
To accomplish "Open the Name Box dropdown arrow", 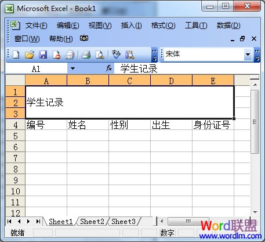I will point(72,68).
